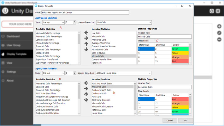The width and height of the screenshot is (224, 126).
Task: Click the refresh icon in Unity Dashboard header
Action: click(212, 11)
